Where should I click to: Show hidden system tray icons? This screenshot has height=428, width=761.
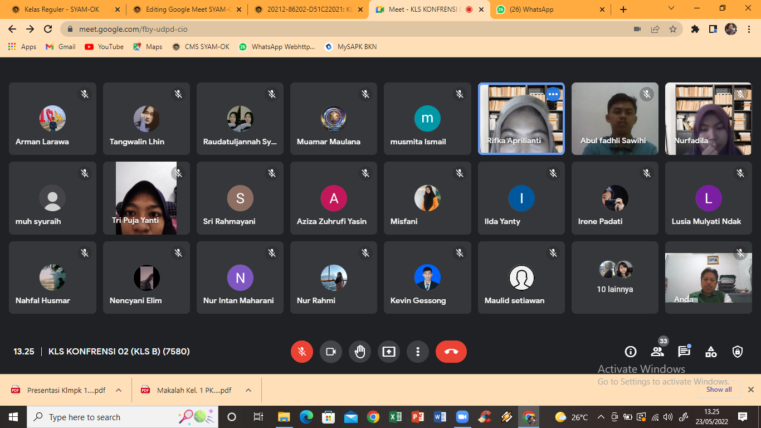coord(601,417)
